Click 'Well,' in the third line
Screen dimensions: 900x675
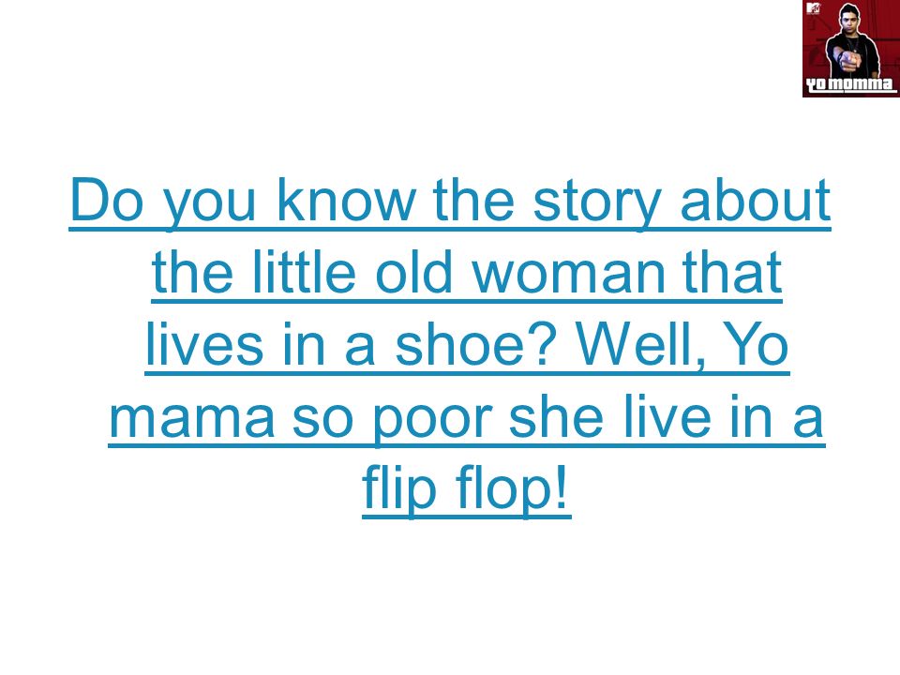(640, 345)
